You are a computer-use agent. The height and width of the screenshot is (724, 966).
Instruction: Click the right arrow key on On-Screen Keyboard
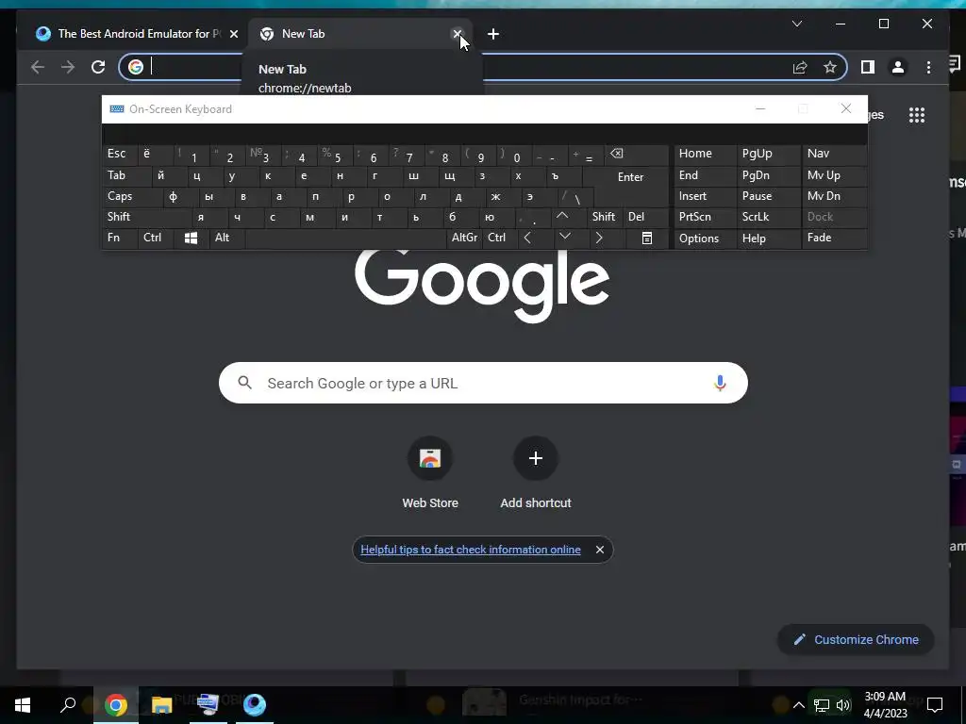pos(598,239)
